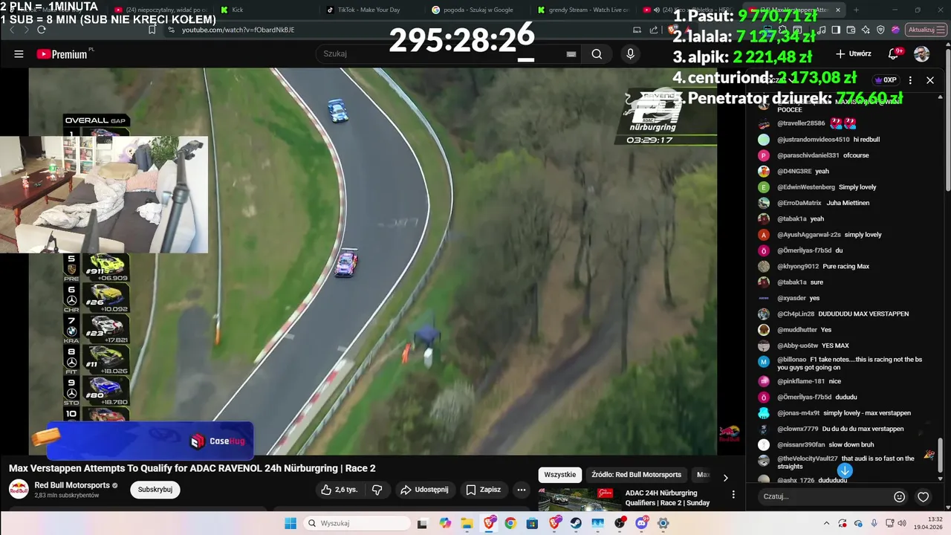Open more actions three-dot menu under video
Viewport: 951px width, 535px height.
coord(522,490)
